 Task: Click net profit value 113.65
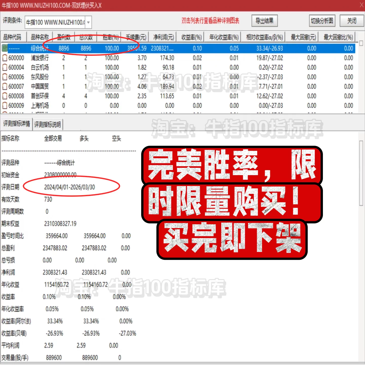tap(167, 96)
